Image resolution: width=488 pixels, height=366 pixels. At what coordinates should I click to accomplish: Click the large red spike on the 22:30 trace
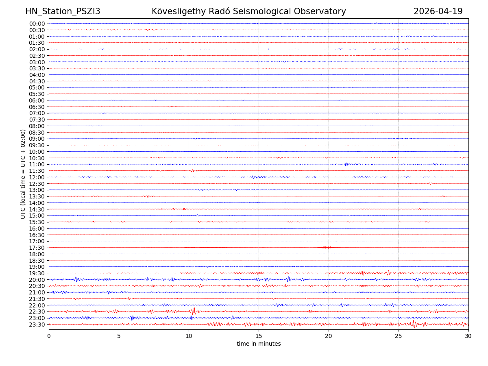click(x=193, y=312)
